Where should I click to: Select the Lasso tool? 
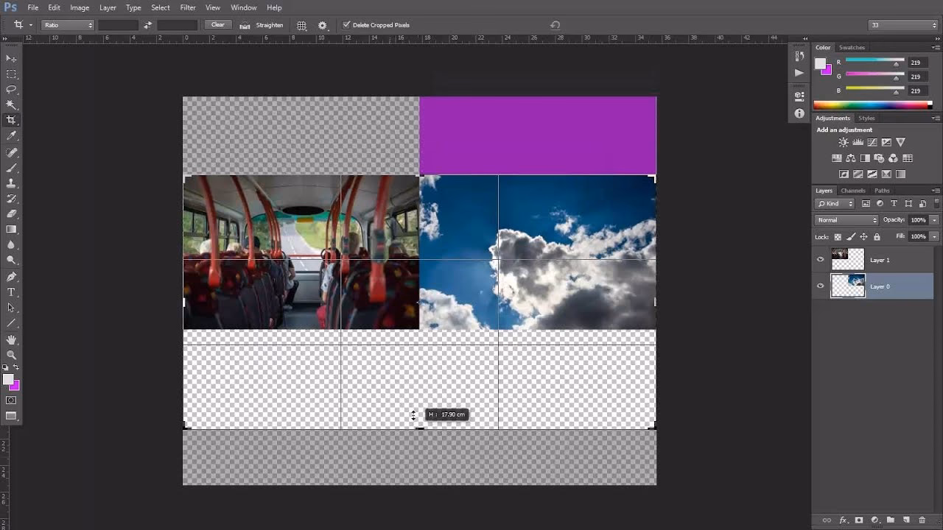(x=11, y=88)
